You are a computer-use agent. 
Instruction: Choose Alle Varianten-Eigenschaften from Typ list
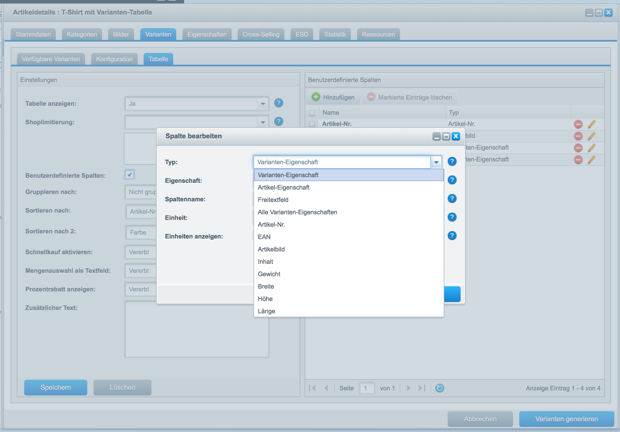[x=349, y=212]
